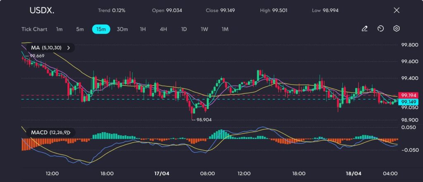Set chart interval to 1W

tap(204, 29)
